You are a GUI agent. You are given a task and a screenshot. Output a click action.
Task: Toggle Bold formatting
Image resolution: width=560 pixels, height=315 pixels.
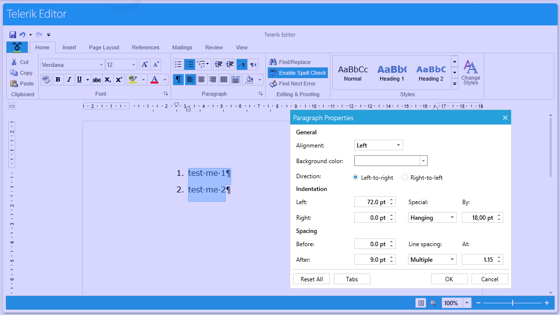58,80
